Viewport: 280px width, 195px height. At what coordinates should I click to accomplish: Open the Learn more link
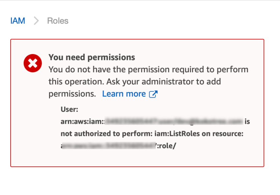coord(124,94)
